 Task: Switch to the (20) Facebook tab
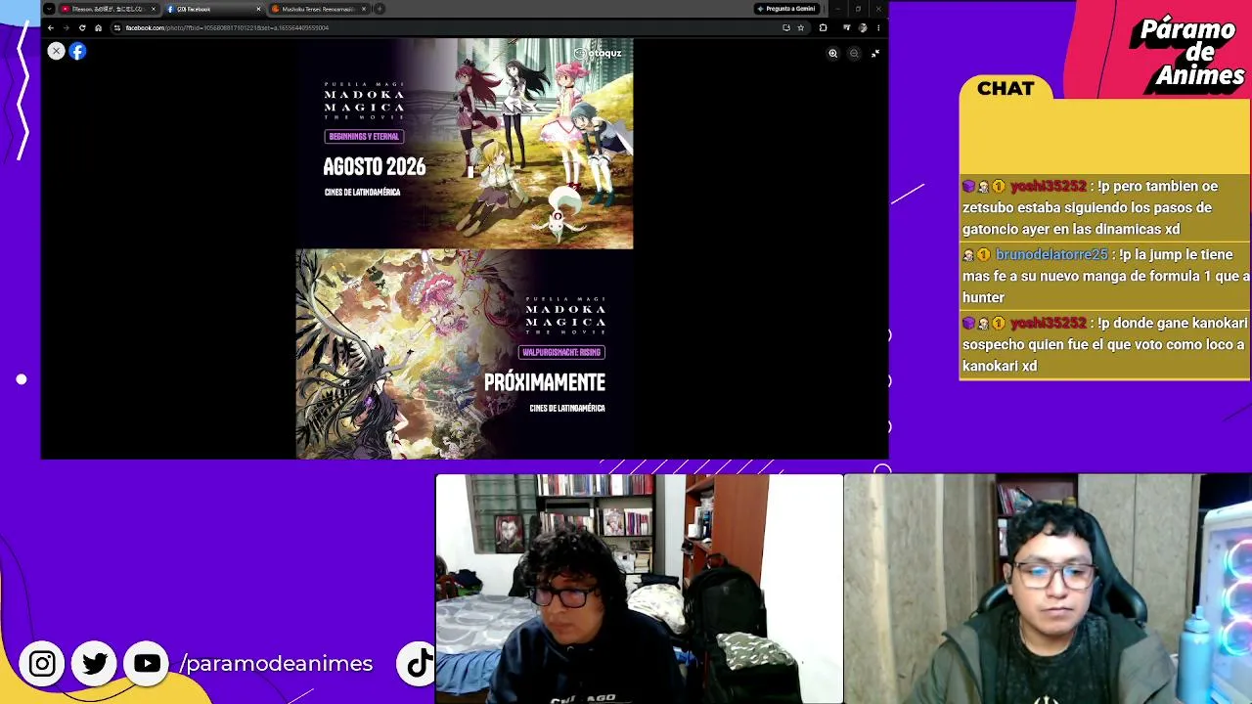click(211, 9)
